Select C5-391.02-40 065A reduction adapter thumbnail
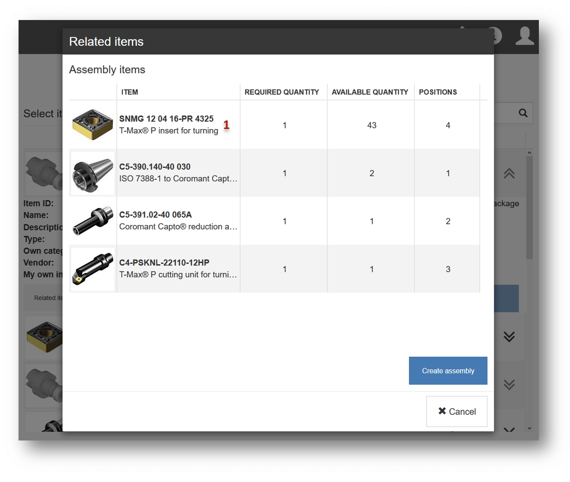The image size is (570, 482). (x=93, y=221)
